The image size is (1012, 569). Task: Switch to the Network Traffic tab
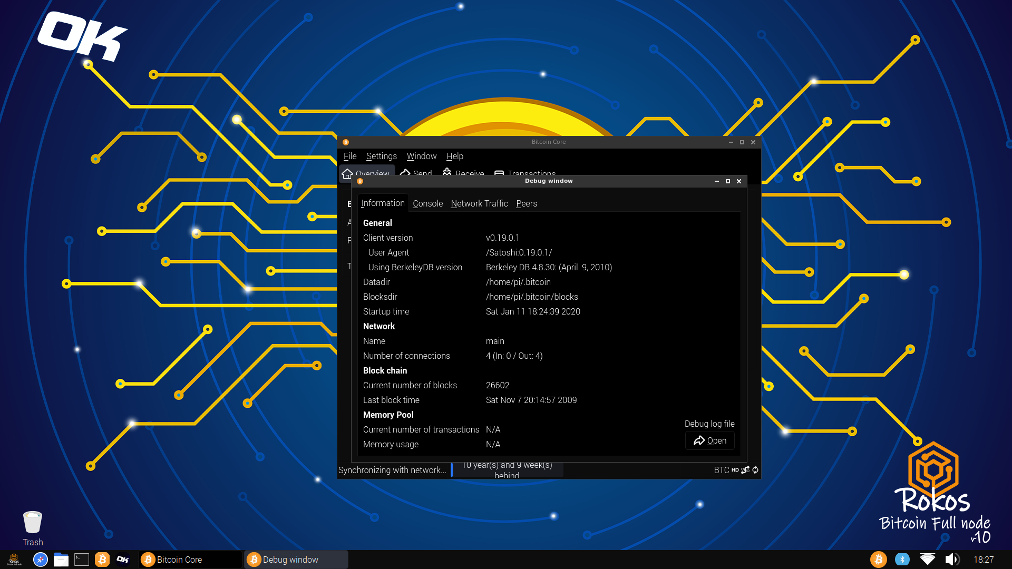coord(479,203)
